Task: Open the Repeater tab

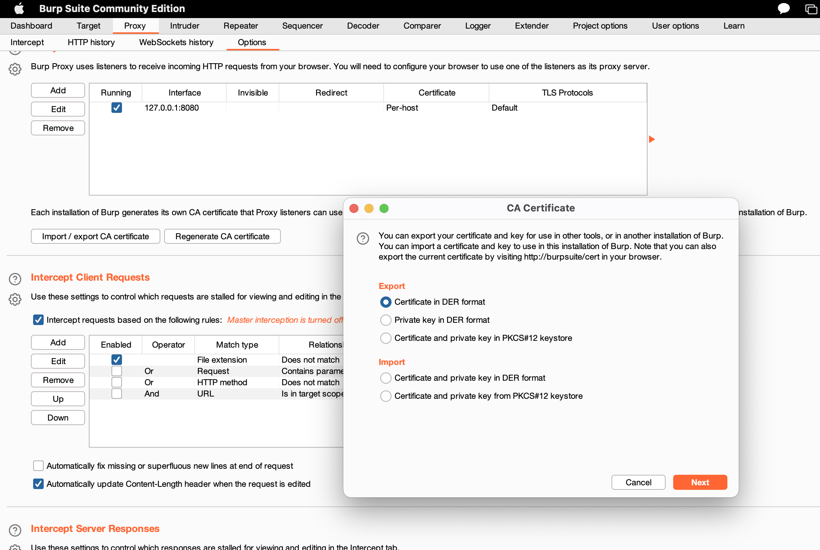Action: [x=241, y=26]
